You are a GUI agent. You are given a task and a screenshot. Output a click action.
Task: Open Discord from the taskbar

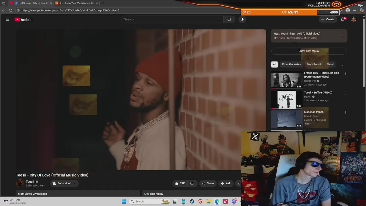234,201
